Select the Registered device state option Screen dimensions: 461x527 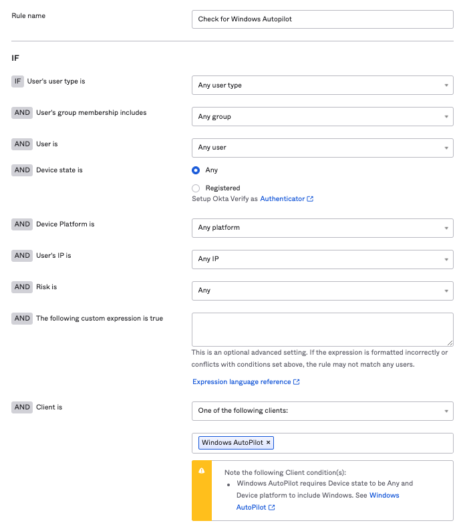click(x=196, y=188)
